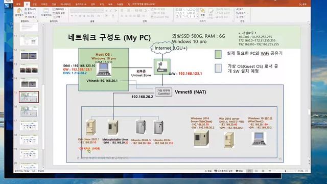Click the Internet (LGU+) cloud shape
This screenshot has height=184, width=327.
click(x=162, y=48)
